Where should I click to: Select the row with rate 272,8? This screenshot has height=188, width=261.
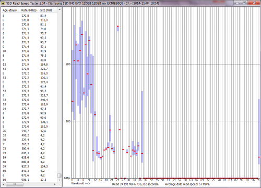click(x=29, y=113)
